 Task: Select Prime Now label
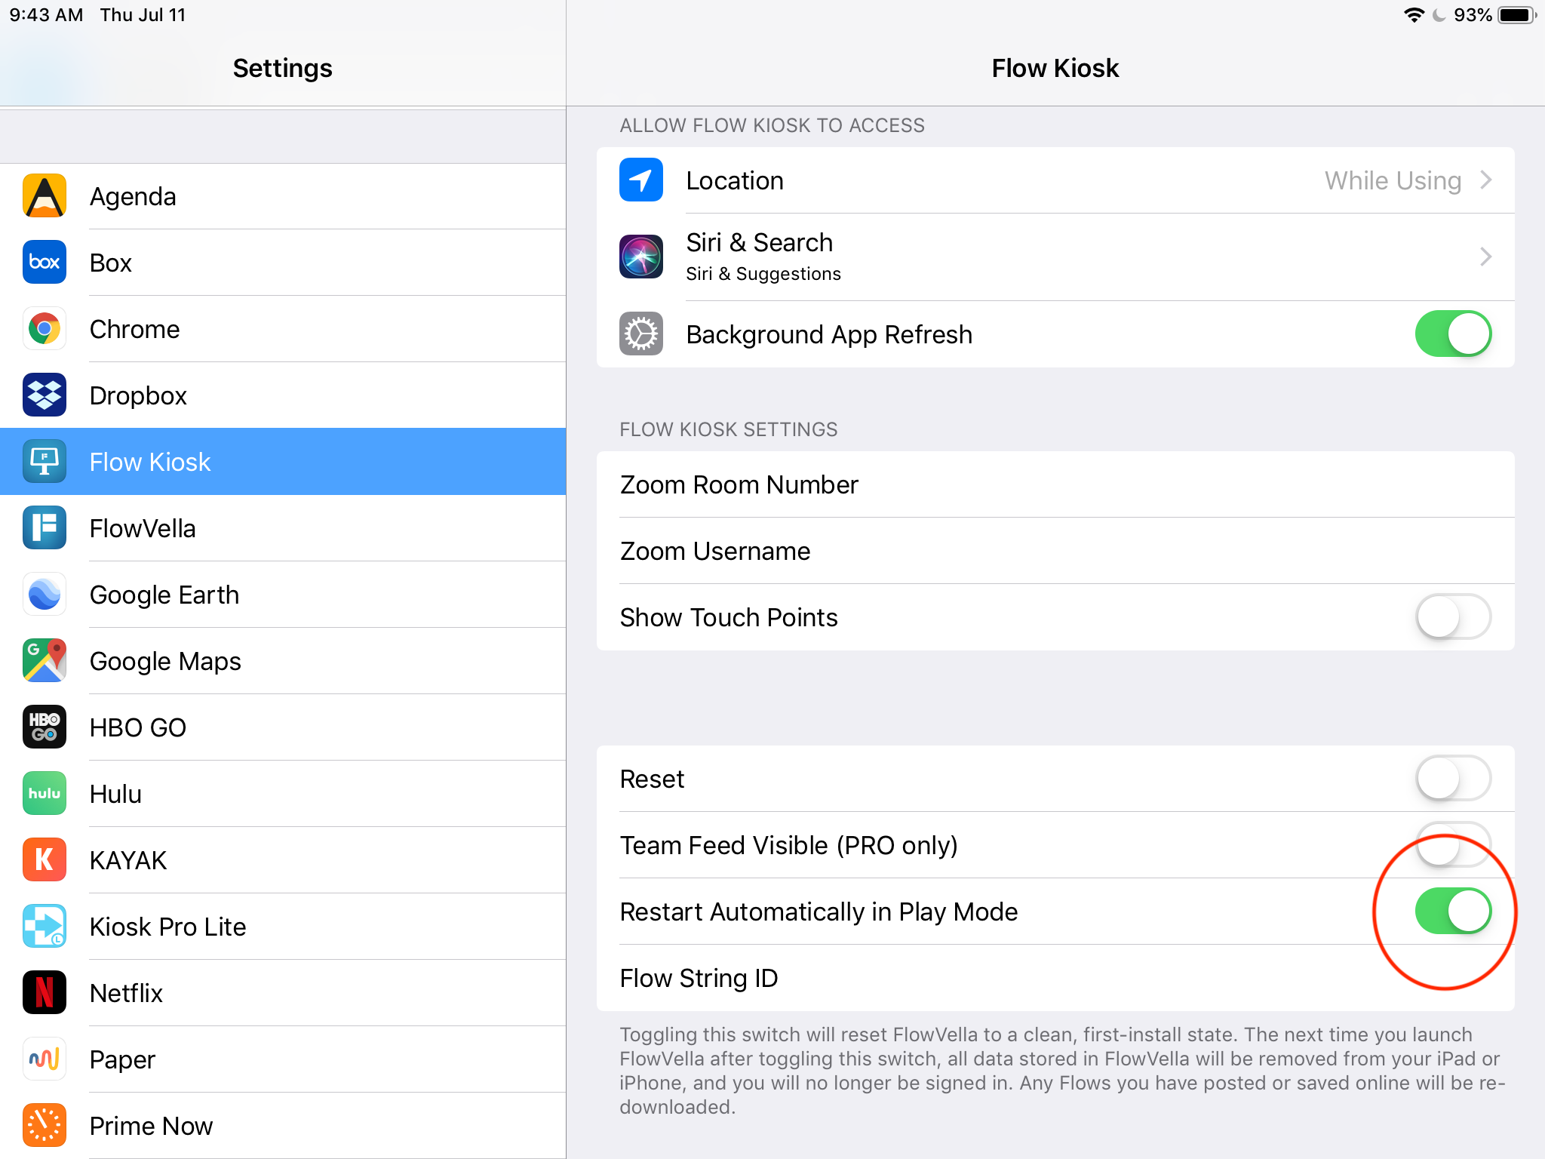(x=151, y=1126)
